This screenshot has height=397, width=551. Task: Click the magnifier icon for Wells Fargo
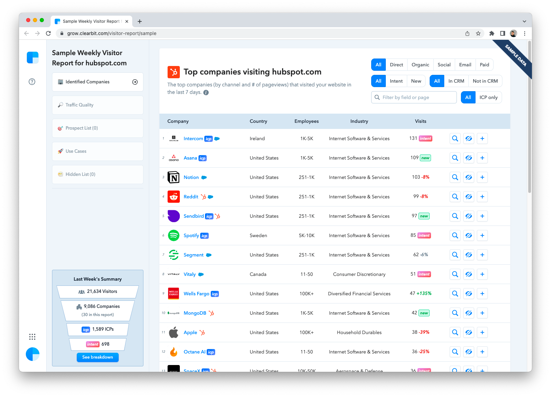(455, 294)
